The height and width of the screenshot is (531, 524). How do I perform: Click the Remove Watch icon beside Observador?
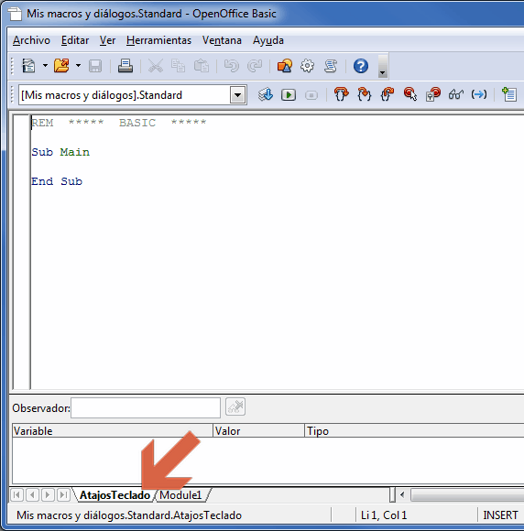pos(235,406)
